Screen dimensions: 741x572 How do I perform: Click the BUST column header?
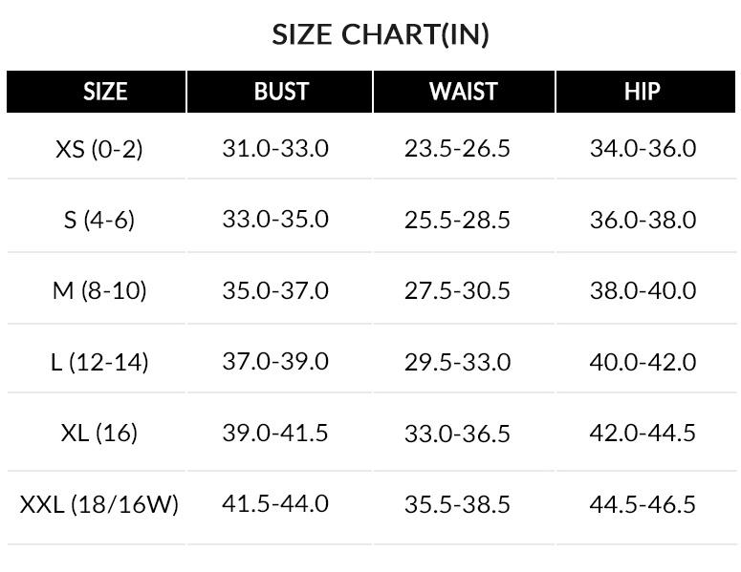281,92
